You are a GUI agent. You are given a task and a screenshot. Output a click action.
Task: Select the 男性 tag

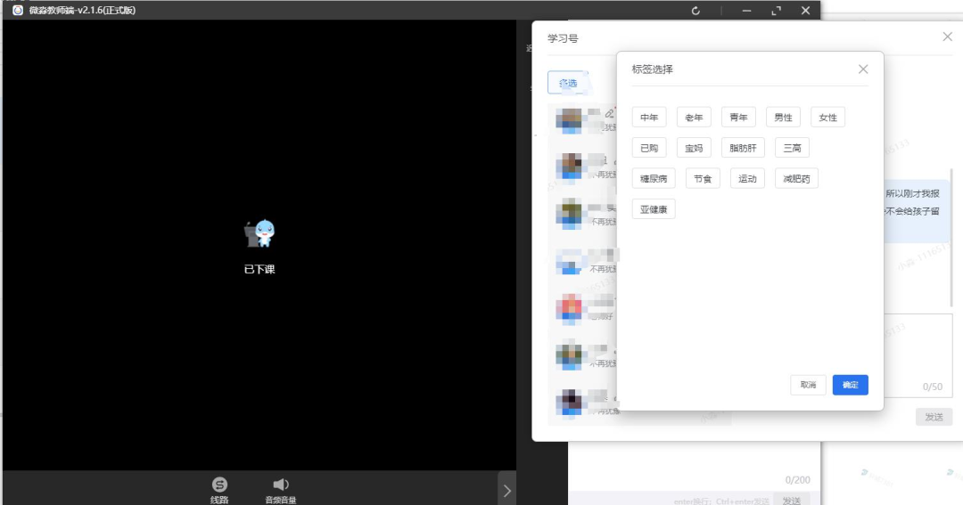(x=783, y=118)
